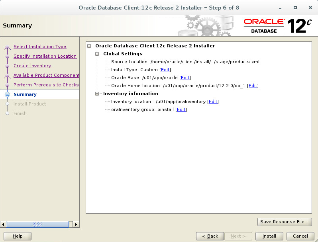Viewport: 318px width, 242px height.
Task: Maximize the installer window
Action: point(295,8)
